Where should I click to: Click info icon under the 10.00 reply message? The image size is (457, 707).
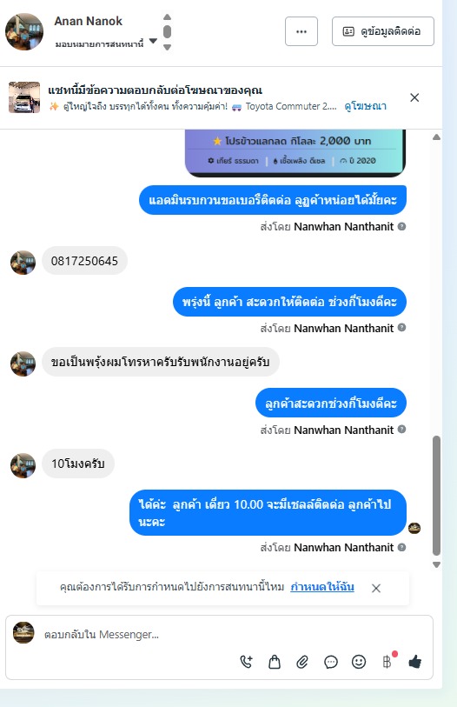(401, 547)
